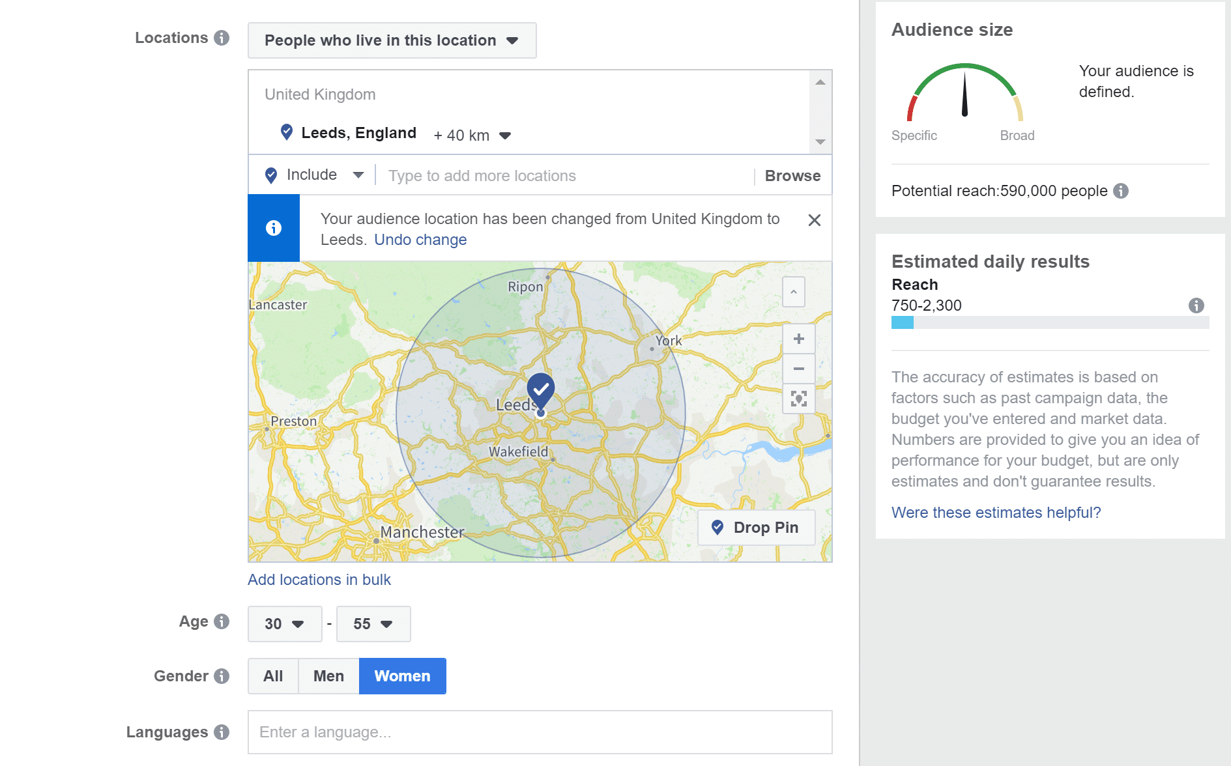Click the fit-map-to-pin icon
Screen dimensions: 1231x766
799,399
